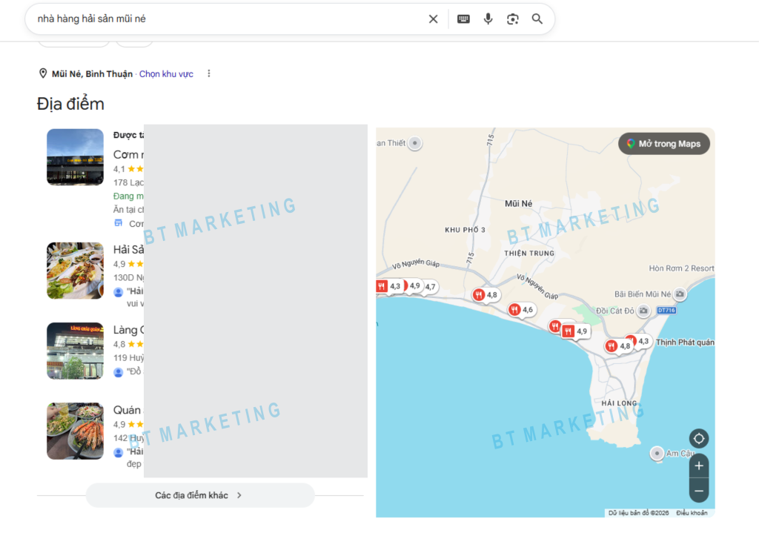Click the Am Cậu place marker
The image size is (759, 536).
tap(657, 454)
